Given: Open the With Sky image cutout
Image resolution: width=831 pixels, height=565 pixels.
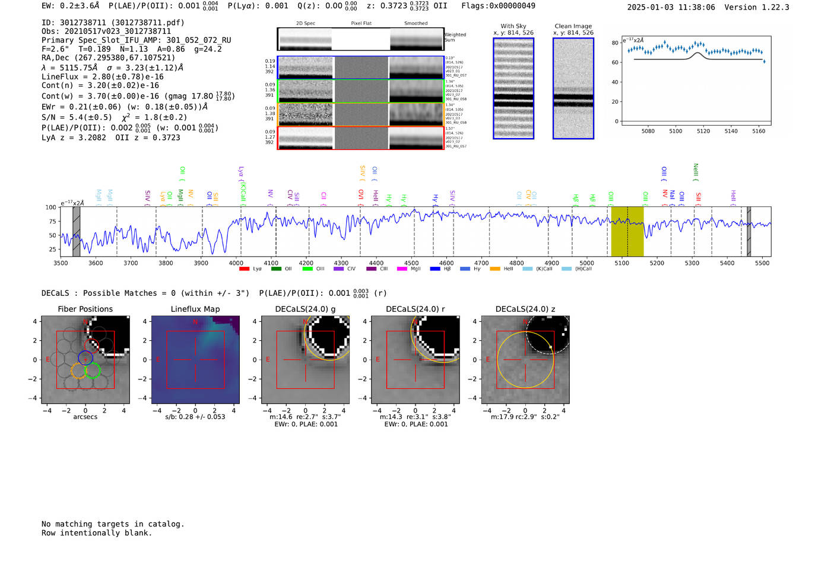Looking at the screenshot, I should coord(513,88).
